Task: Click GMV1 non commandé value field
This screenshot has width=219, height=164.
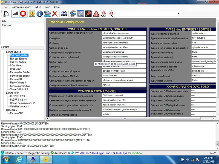Action: [124, 95]
